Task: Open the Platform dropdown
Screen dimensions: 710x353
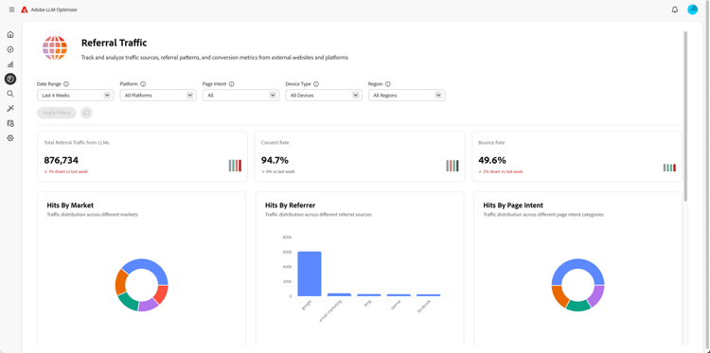Action: (158, 95)
